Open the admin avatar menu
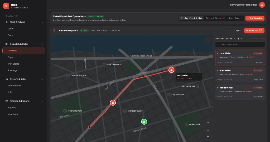 (262, 5)
